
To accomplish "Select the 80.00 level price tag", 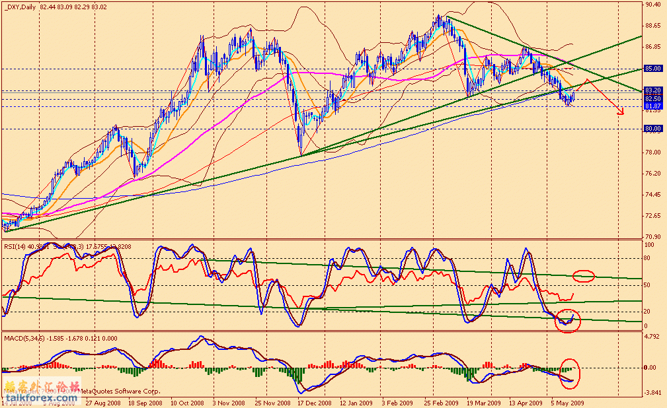I will click(x=653, y=128).
